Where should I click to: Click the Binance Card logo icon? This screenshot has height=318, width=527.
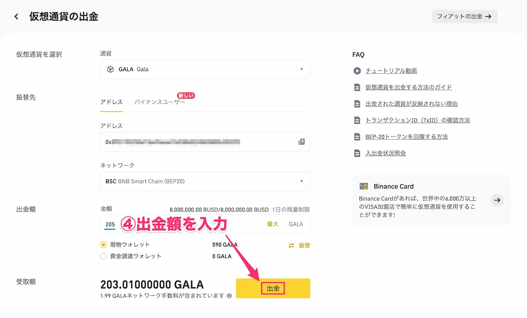(x=364, y=186)
